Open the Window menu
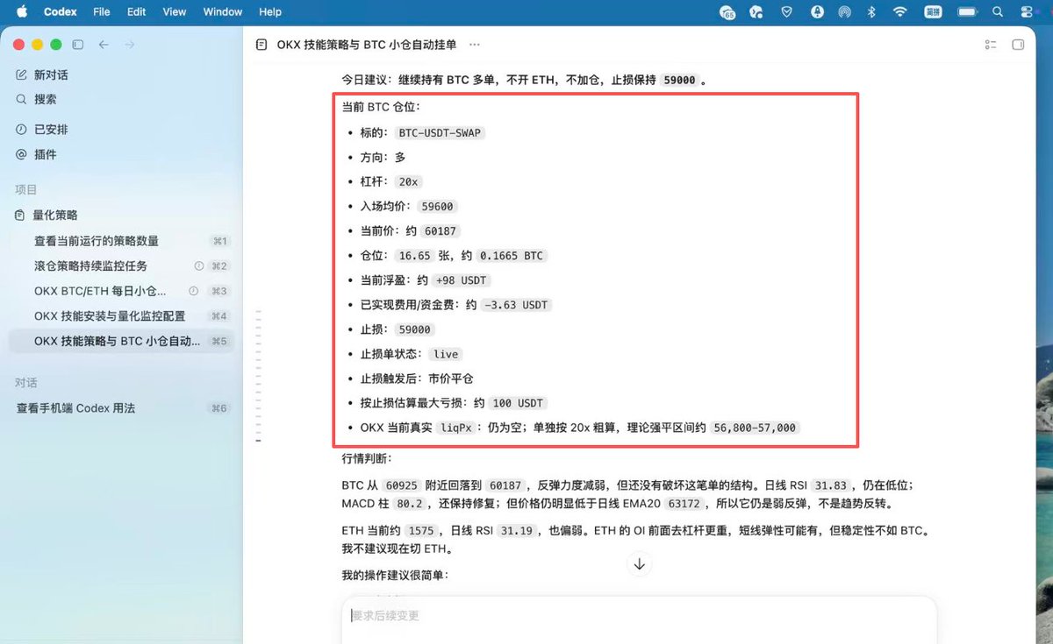This screenshot has height=644, width=1053. click(x=223, y=11)
